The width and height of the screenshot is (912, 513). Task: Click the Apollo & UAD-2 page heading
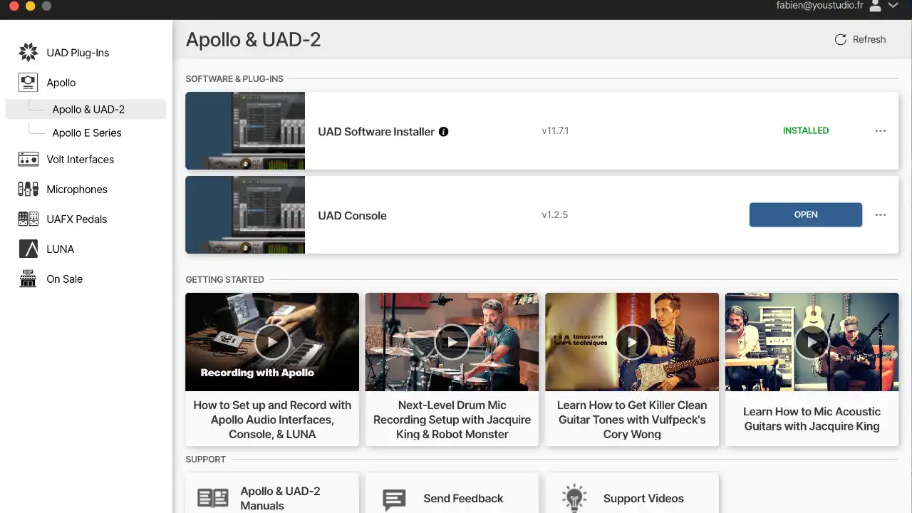[254, 39]
